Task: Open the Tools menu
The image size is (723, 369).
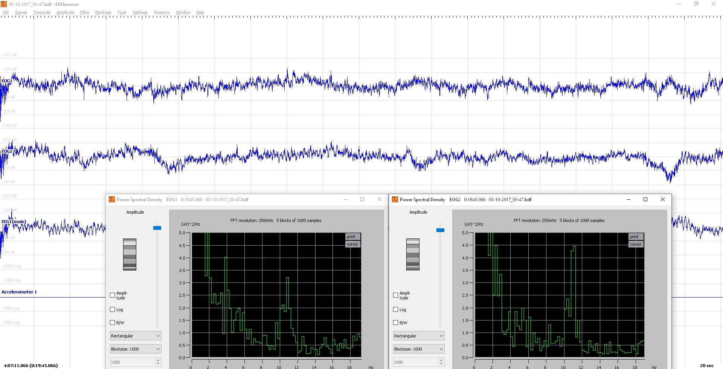Action: (x=122, y=12)
